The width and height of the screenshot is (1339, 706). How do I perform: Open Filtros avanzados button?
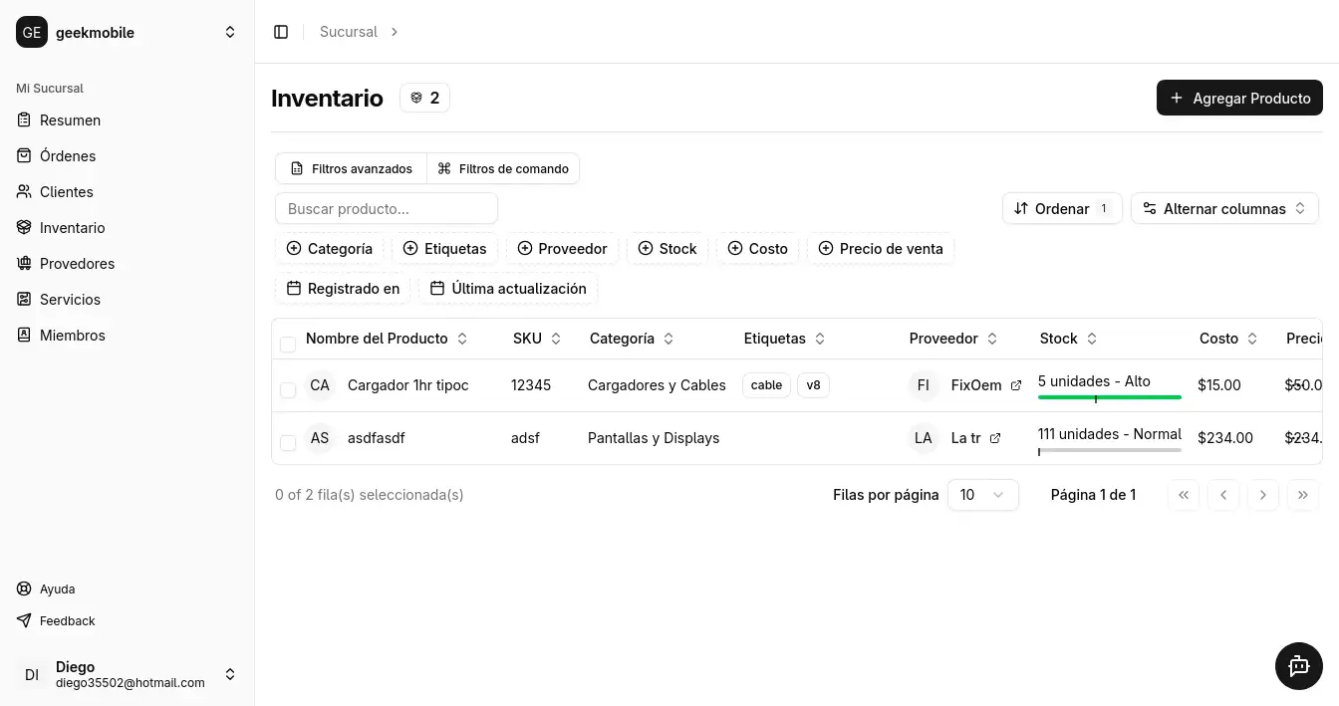coord(351,168)
